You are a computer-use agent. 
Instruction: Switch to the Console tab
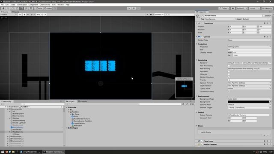(83, 101)
